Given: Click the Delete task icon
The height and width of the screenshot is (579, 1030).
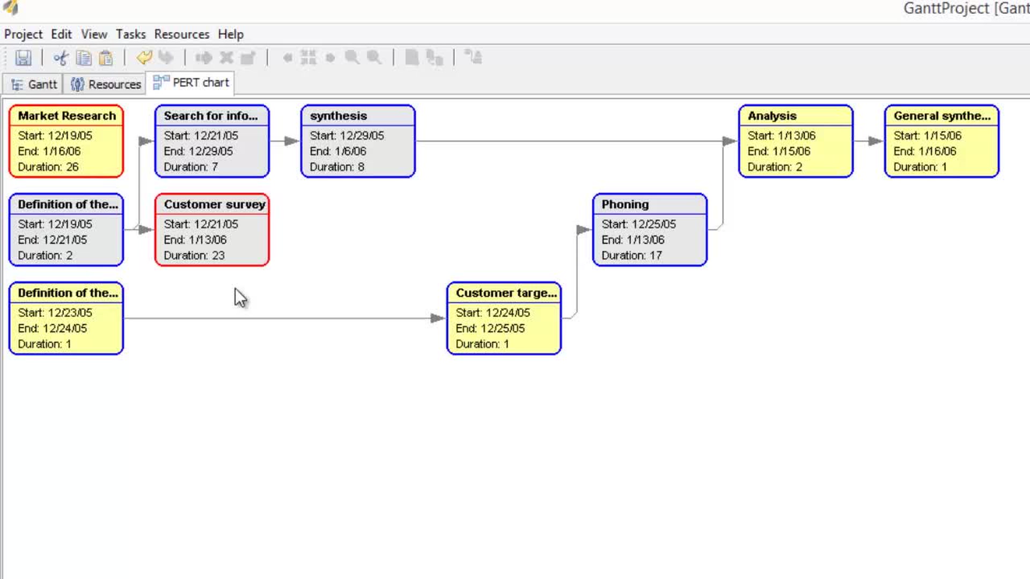Looking at the screenshot, I should [x=226, y=58].
